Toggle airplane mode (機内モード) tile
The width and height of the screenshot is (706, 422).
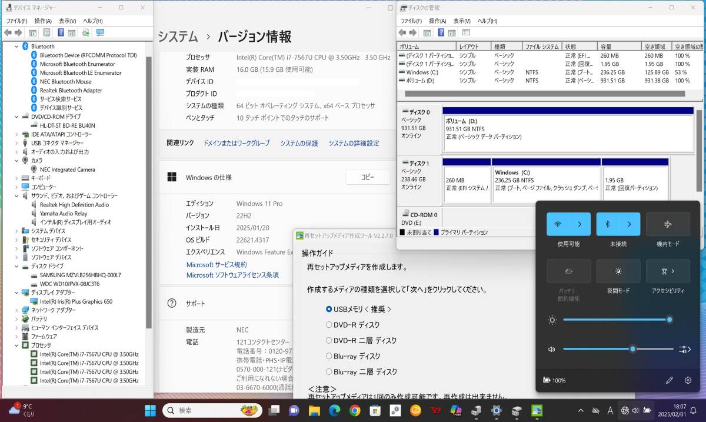click(x=668, y=224)
